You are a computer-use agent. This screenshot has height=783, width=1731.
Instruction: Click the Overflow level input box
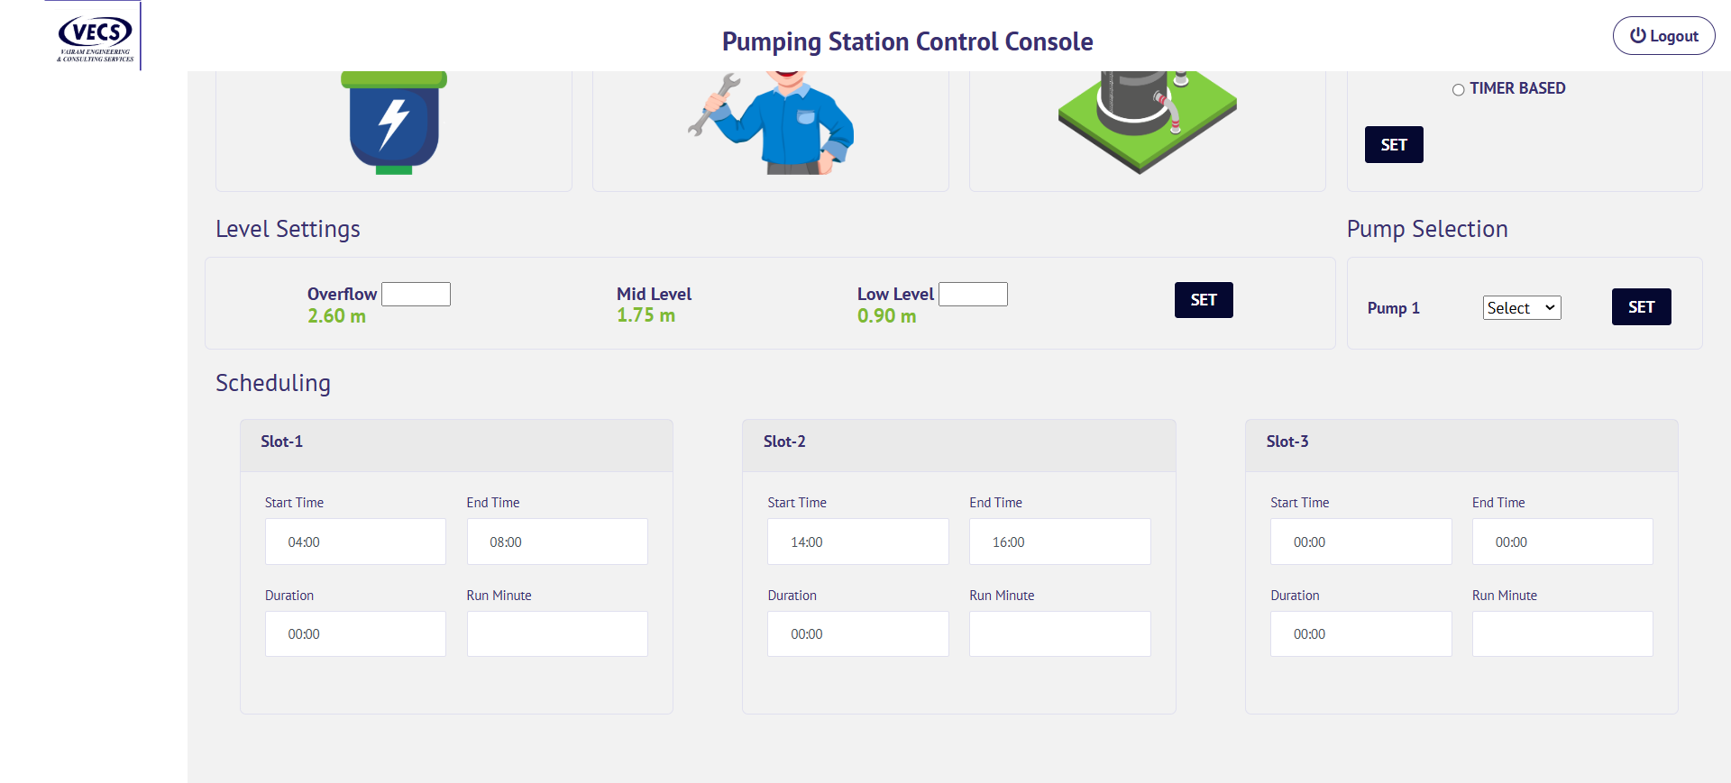pyautogui.click(x=416, y=295)
